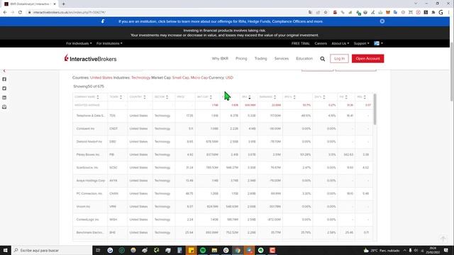454x255 pixels.
Task: Dismiss the blue institution banner
Action: pos(382,21)
